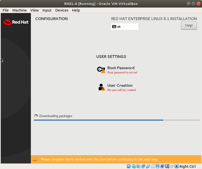Click 'No user will be created' warning text
Image resolution: width=202 pixels, height=169 pixels.
tap(121, 90)
